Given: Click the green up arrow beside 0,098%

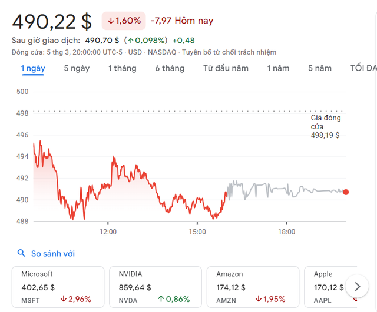Looking at the screenshot, I should 131,41.
